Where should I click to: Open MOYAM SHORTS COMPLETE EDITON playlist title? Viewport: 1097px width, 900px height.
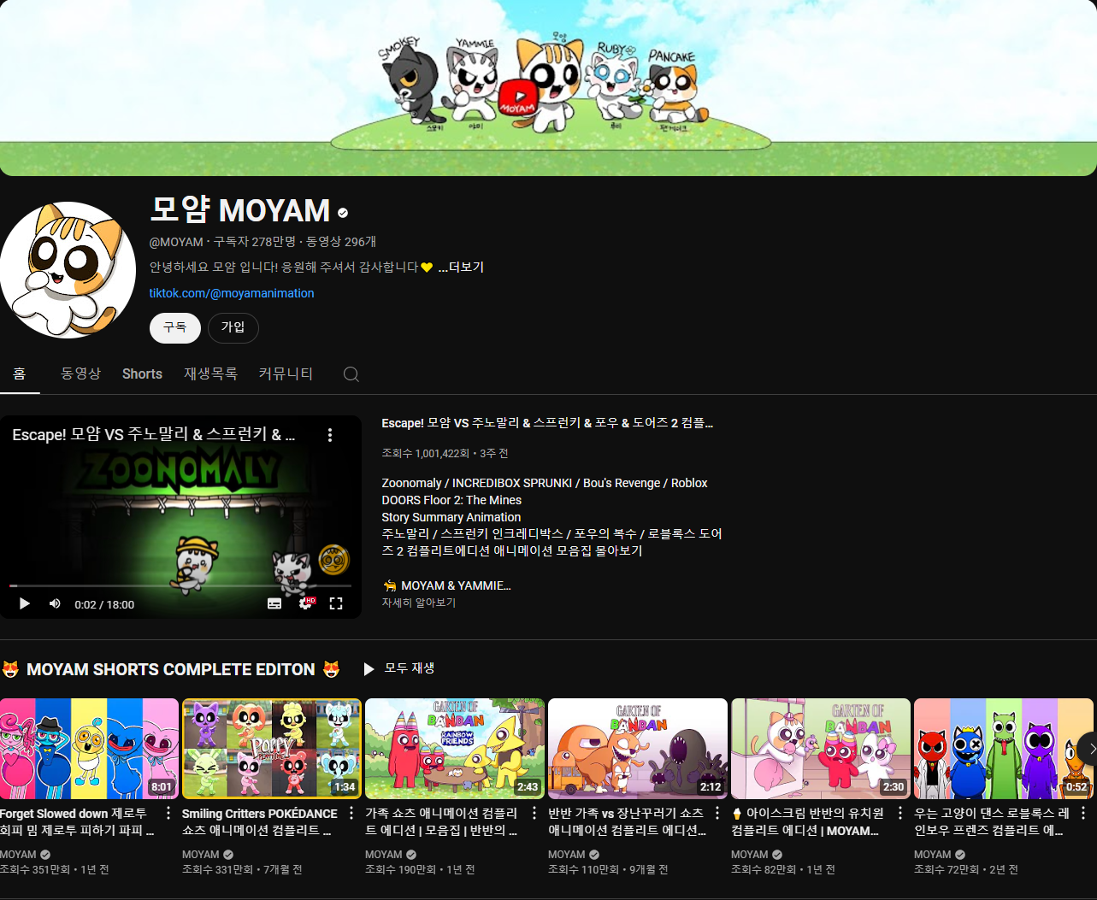coord(171,669)
